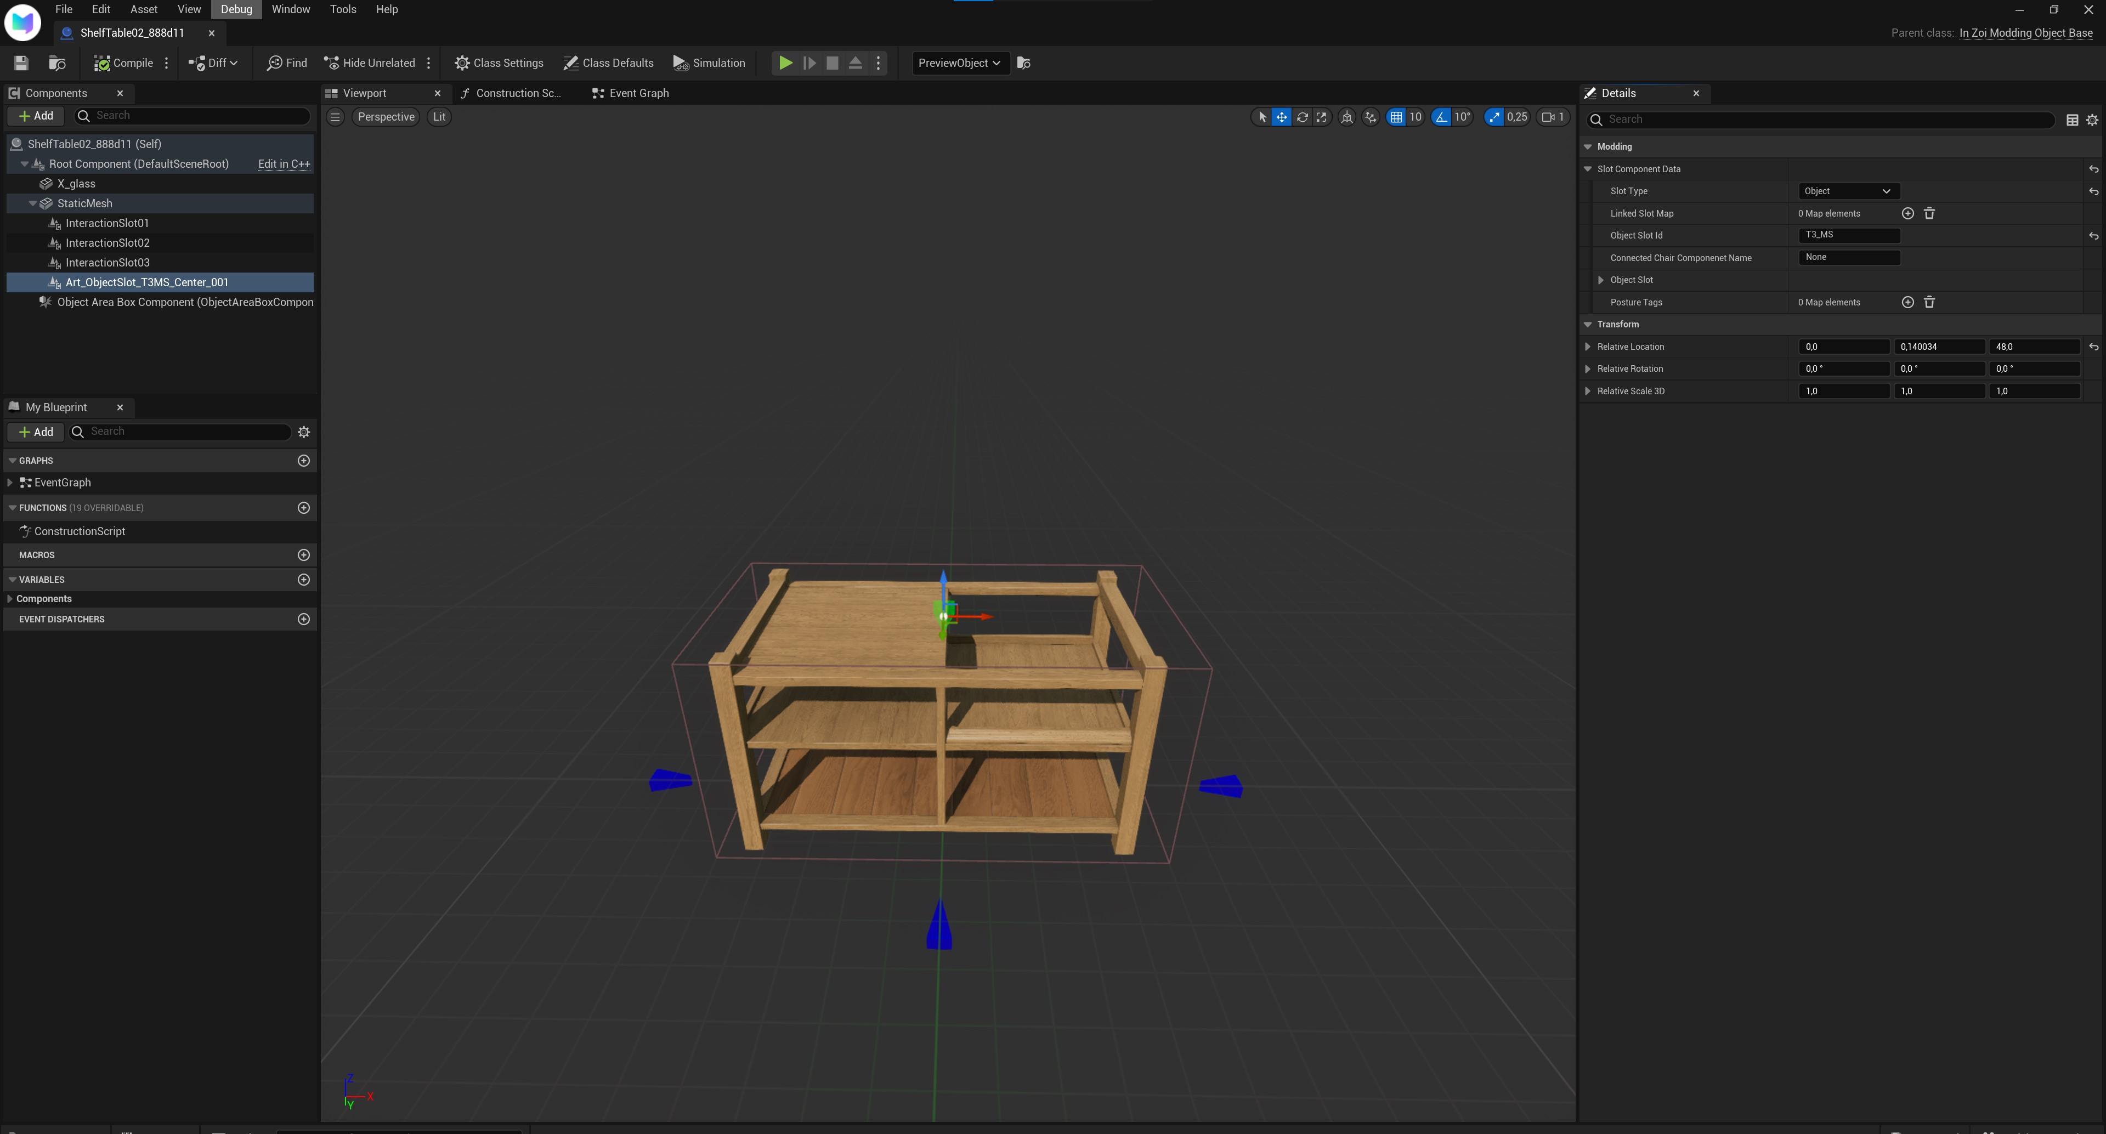
Task: Open the File menu
Action: pyautogui.click(x=64, y=9)
